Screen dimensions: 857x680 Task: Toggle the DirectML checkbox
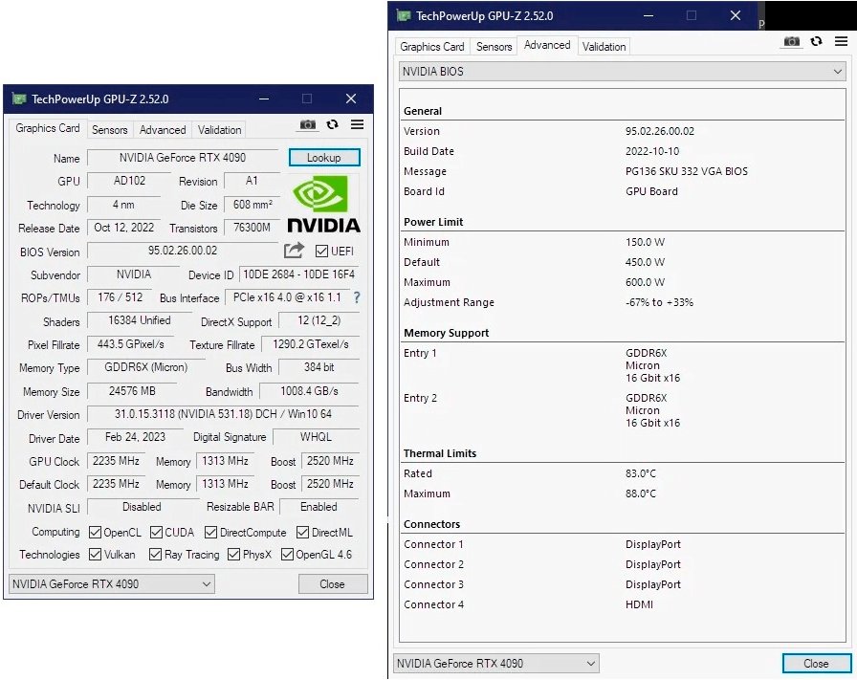coord(303,533)
